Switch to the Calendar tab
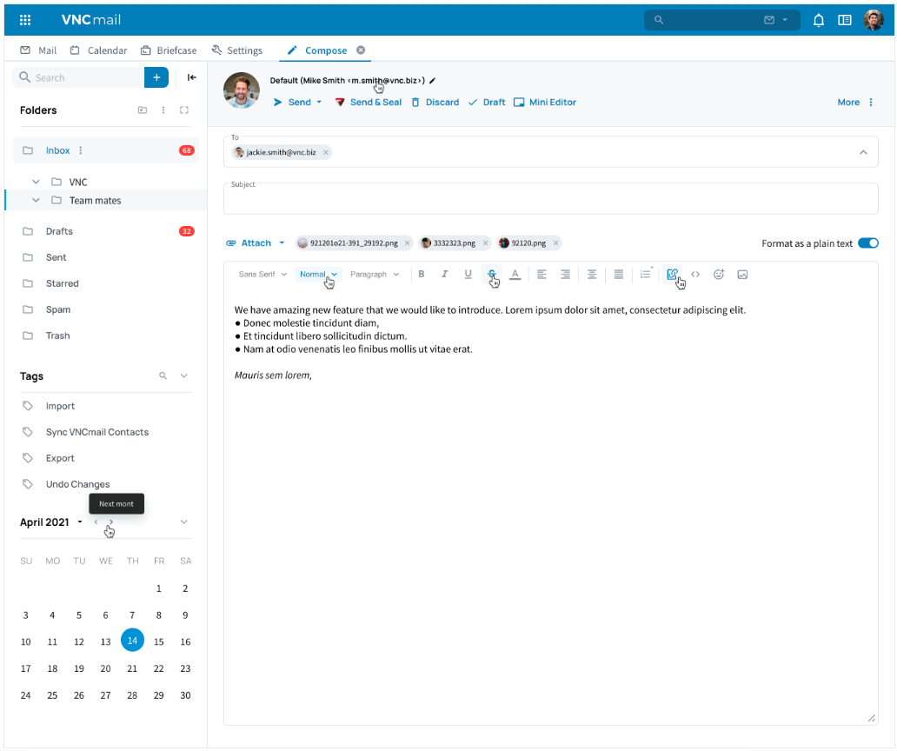 coord(99,50)
